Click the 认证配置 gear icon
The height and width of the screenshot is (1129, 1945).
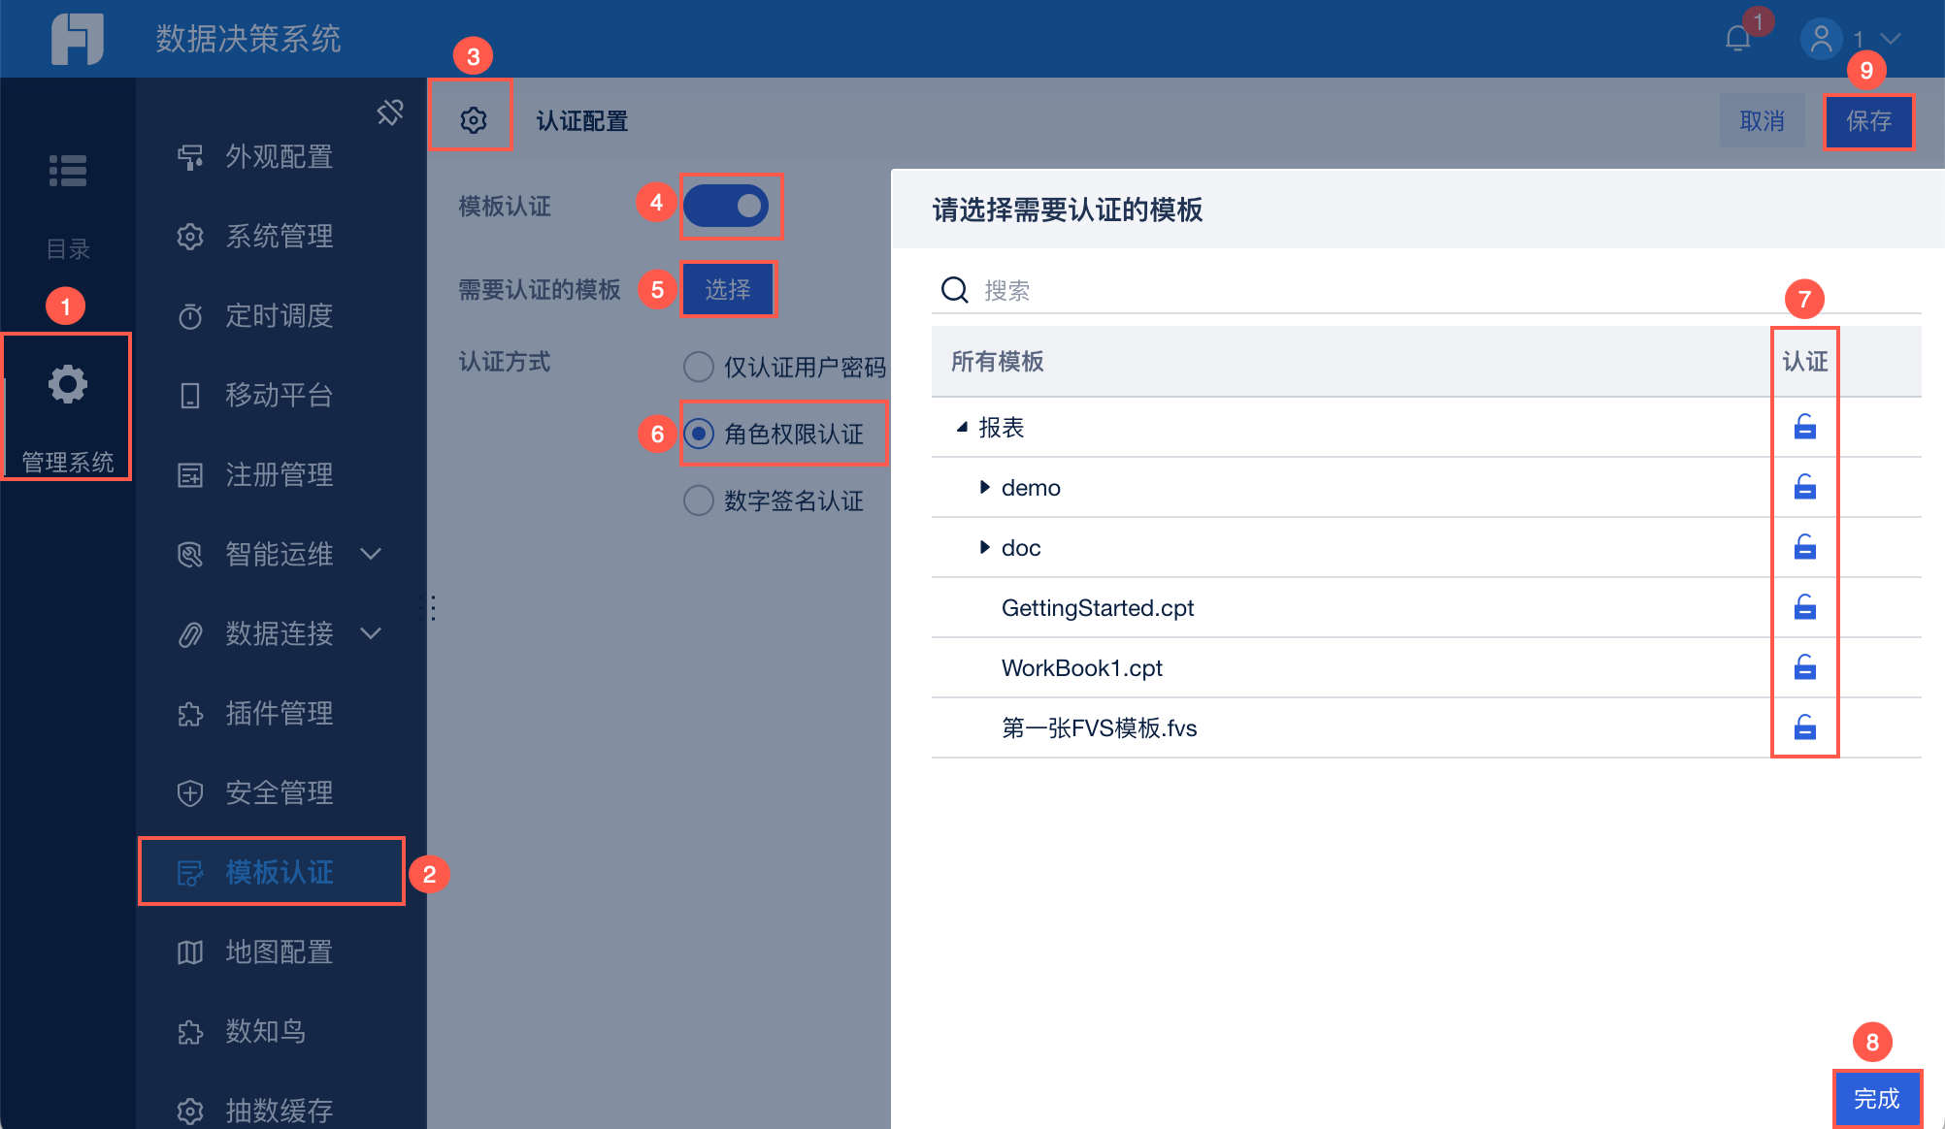point(473,120)
